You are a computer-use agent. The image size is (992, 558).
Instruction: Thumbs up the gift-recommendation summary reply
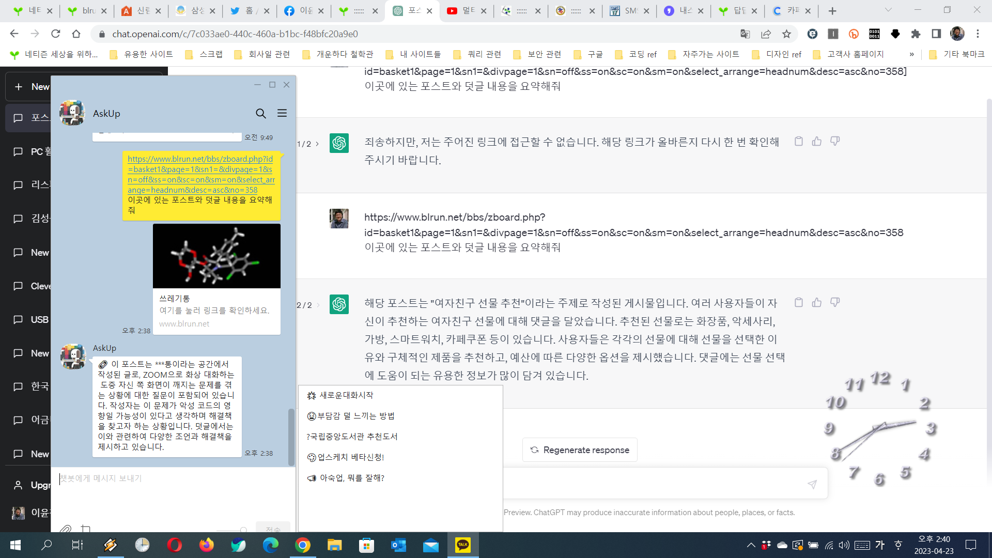pos(817,302)
